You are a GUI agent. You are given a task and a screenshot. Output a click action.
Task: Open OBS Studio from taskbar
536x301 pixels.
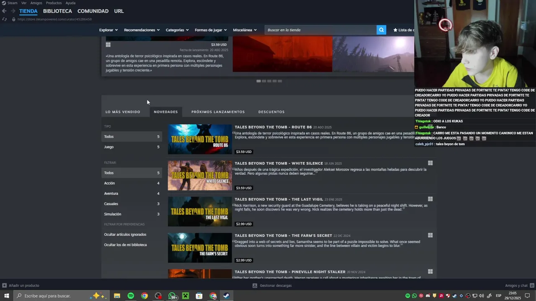click(158, 296)
